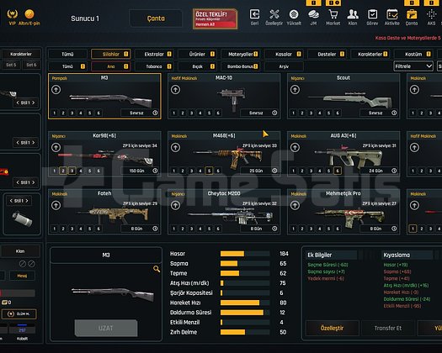
Task: Click the Geri back arrow icon
Action: point(254,14)
